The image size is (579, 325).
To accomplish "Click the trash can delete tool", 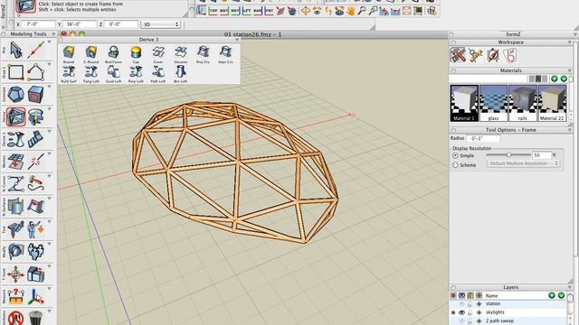I will click(x=36, y=318).
